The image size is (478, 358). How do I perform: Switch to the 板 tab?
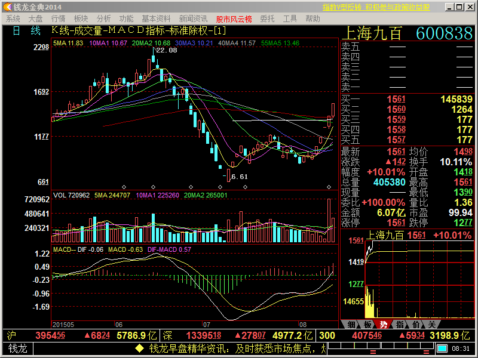(367, 325)
